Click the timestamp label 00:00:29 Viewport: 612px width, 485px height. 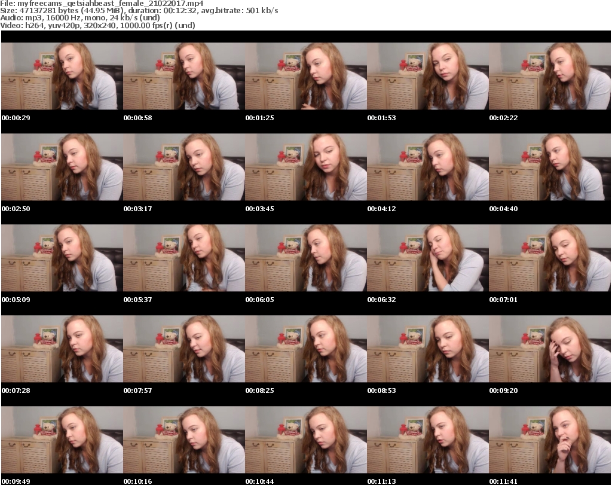(16, 118)
